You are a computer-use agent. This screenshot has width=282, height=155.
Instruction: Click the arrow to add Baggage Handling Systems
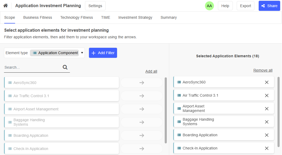pyautogui.click(x=141, y=122)
